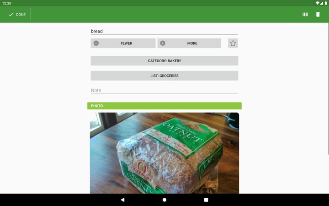Click the Note text field
The width and height of the screenshot is (329, 206).
(164, 90)
